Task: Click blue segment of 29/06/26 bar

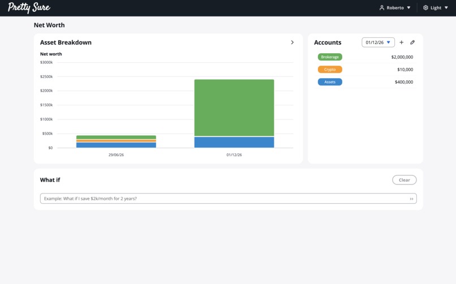Action: pyautogui.click(x=116, y=145)
